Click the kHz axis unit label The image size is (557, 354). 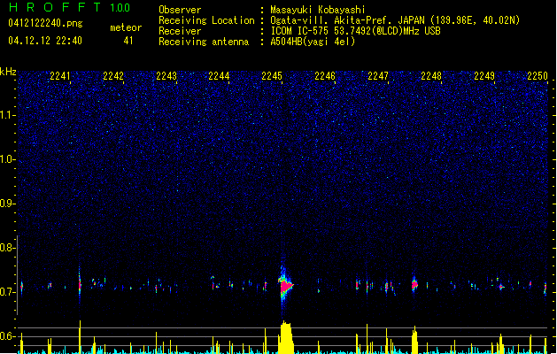(x=8, y=72)
